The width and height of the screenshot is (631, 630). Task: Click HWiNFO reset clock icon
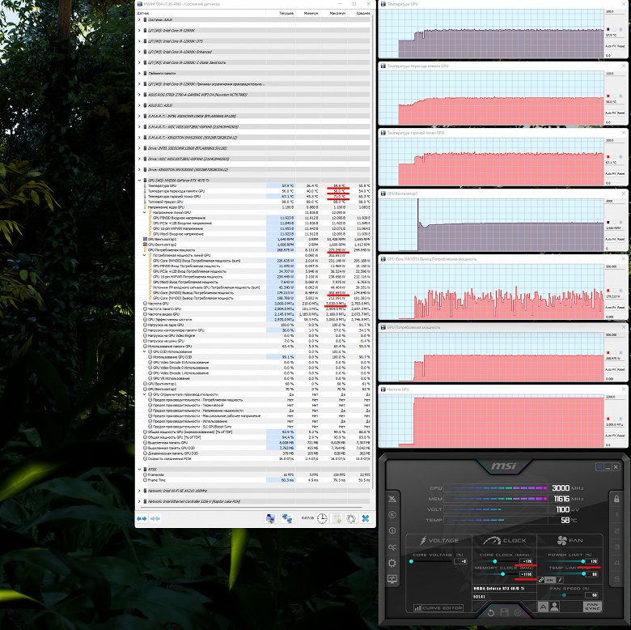[322, 518]
